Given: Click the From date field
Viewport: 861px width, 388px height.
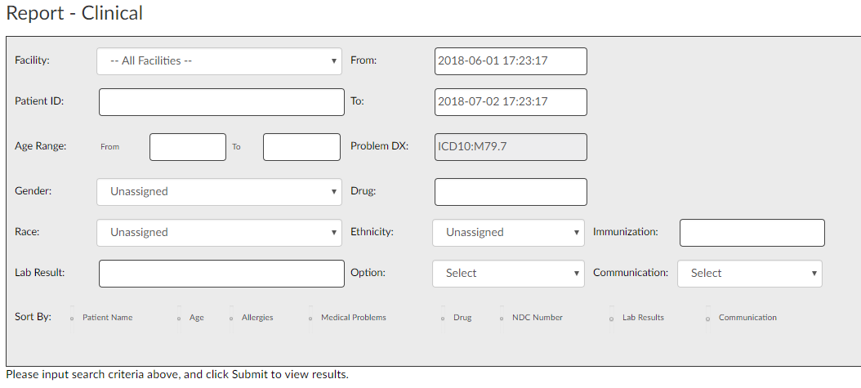Looking at the screenshot, I should click(511, 61).
